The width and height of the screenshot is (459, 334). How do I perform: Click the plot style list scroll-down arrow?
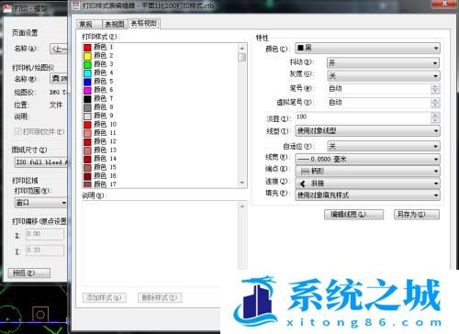(x=242, y=183)
